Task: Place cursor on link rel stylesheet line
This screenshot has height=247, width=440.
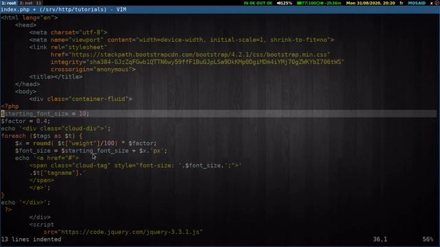Action: pos(68,47)
